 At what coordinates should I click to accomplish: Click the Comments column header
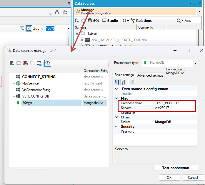(151, 27)
